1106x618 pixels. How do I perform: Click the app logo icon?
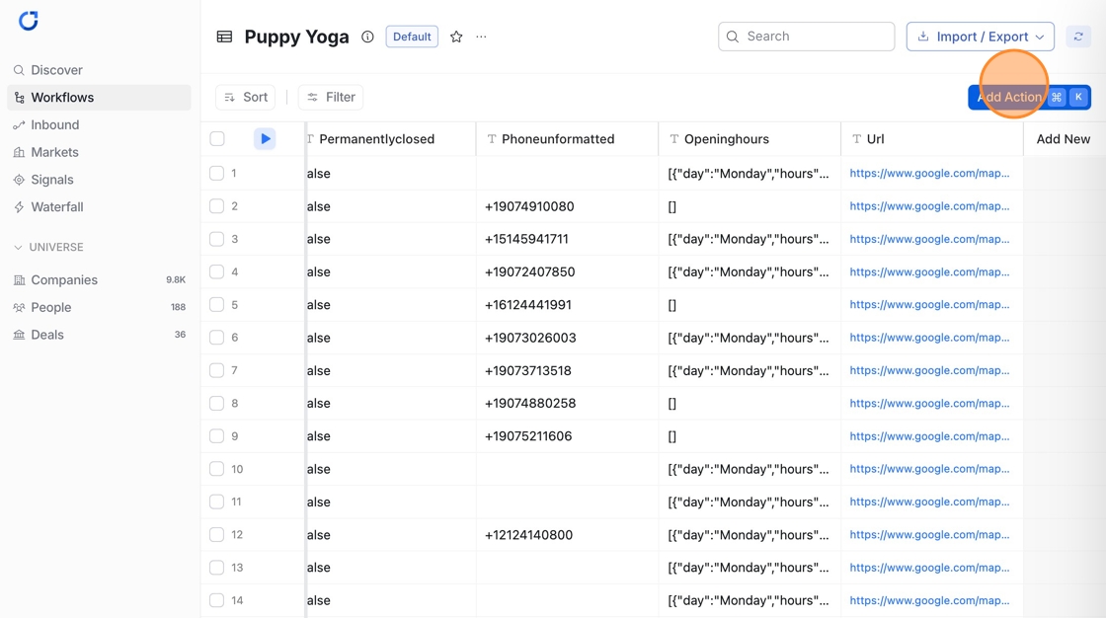pyautogui.click(x=29, y=21)
